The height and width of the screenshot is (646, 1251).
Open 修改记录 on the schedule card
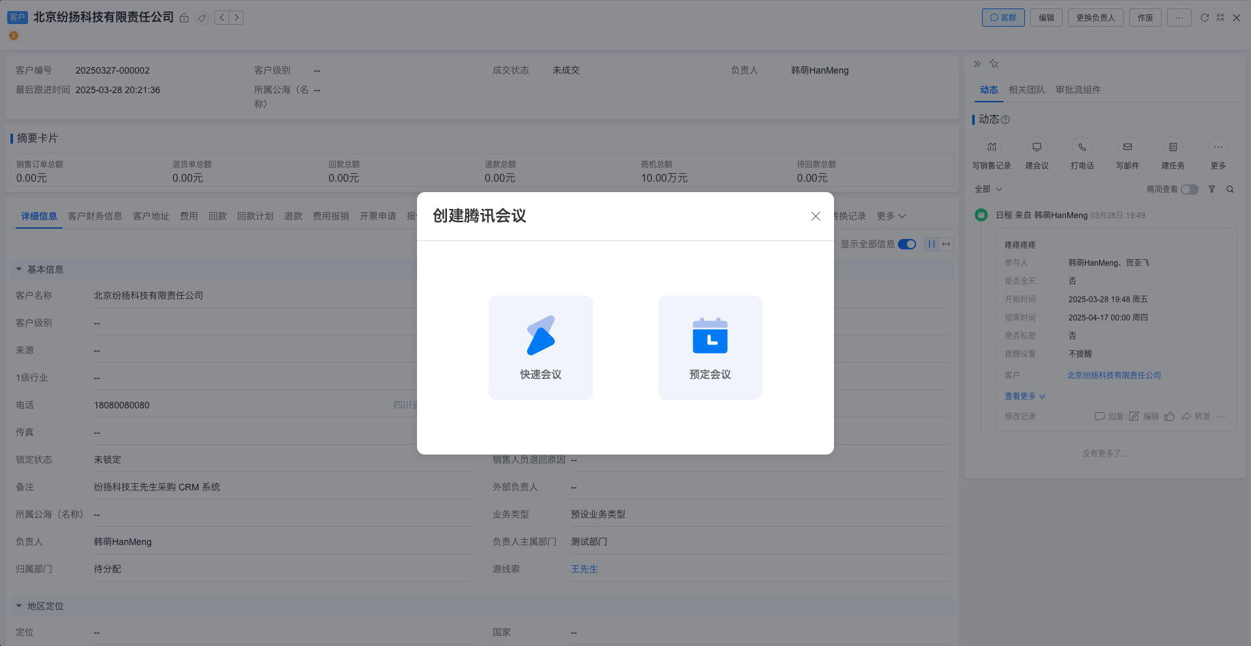pyautogui.click(x=1020, y=417)
